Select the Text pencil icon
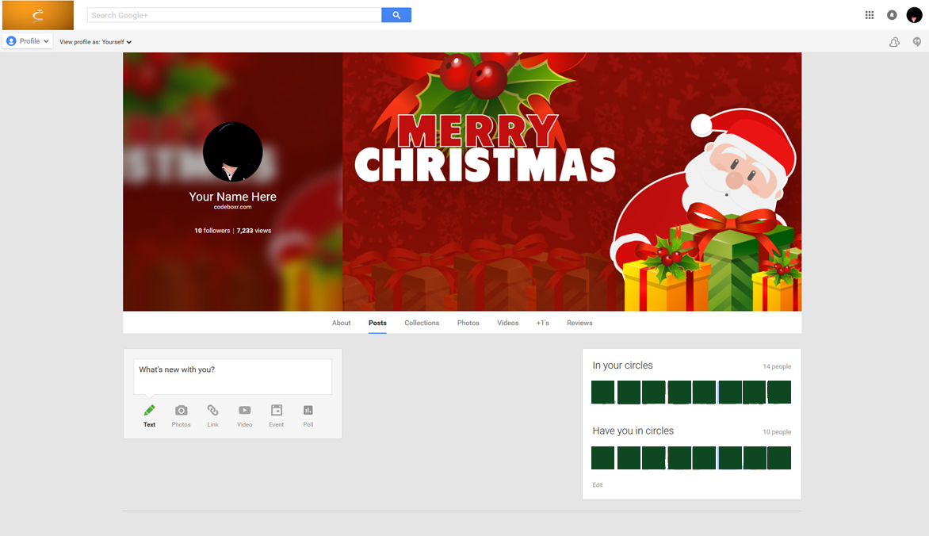929x536 pixels. 149,410
